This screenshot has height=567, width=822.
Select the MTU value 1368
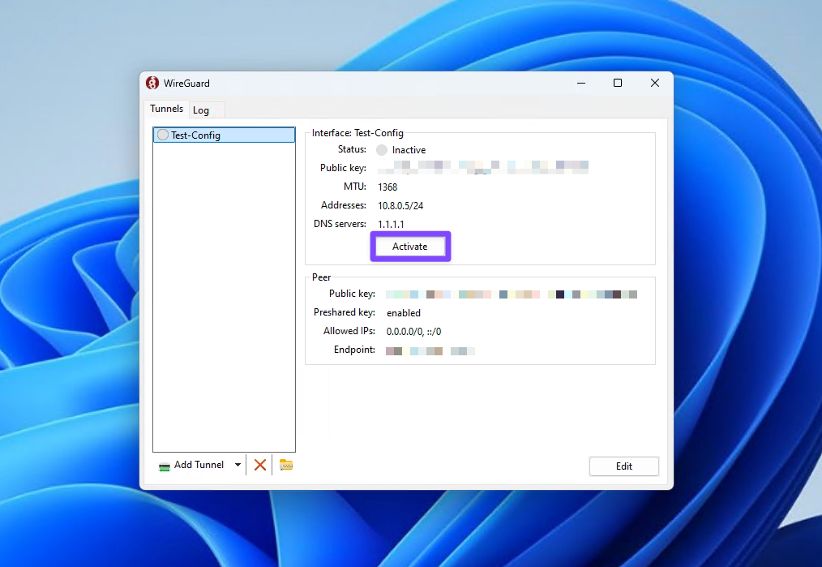tap(387, 187)
